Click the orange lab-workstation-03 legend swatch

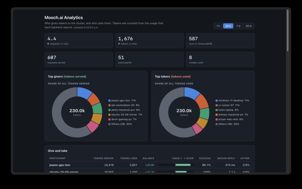[109, 105]
